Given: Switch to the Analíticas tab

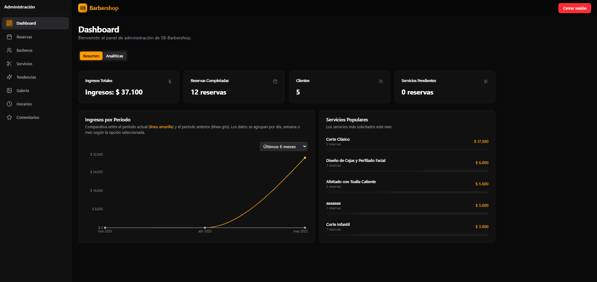Looking at the screenshot, I should [114, 56].
